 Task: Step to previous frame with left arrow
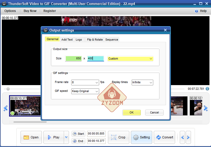pyautogui.click(x=182, y=137)
